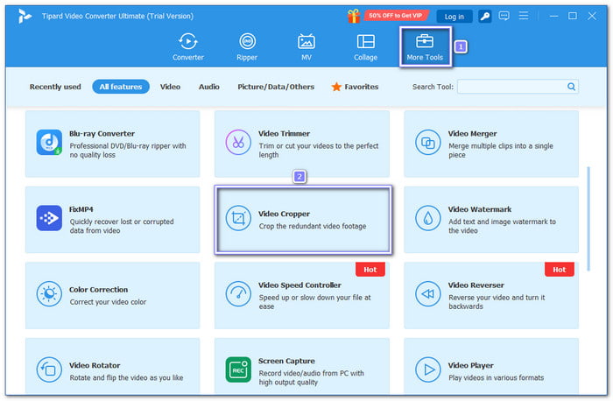The height and width of the screenshot is (401, 613).
Task: Click the Screen Capture REC icon
Action: coord(238,369)
